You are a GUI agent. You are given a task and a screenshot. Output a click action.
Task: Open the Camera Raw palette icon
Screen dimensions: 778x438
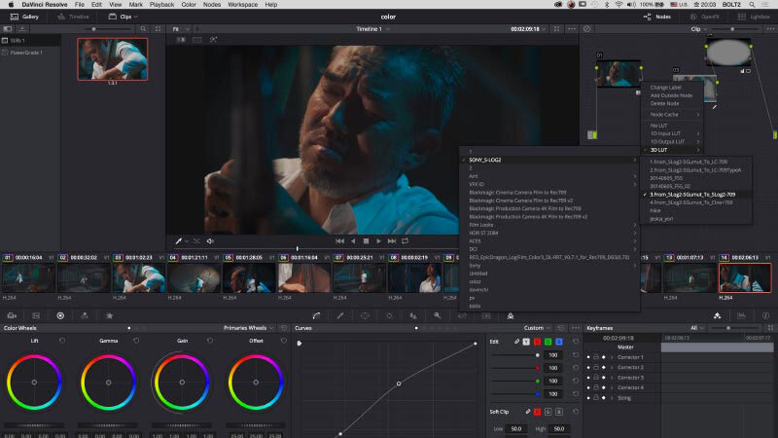point(12,315)
